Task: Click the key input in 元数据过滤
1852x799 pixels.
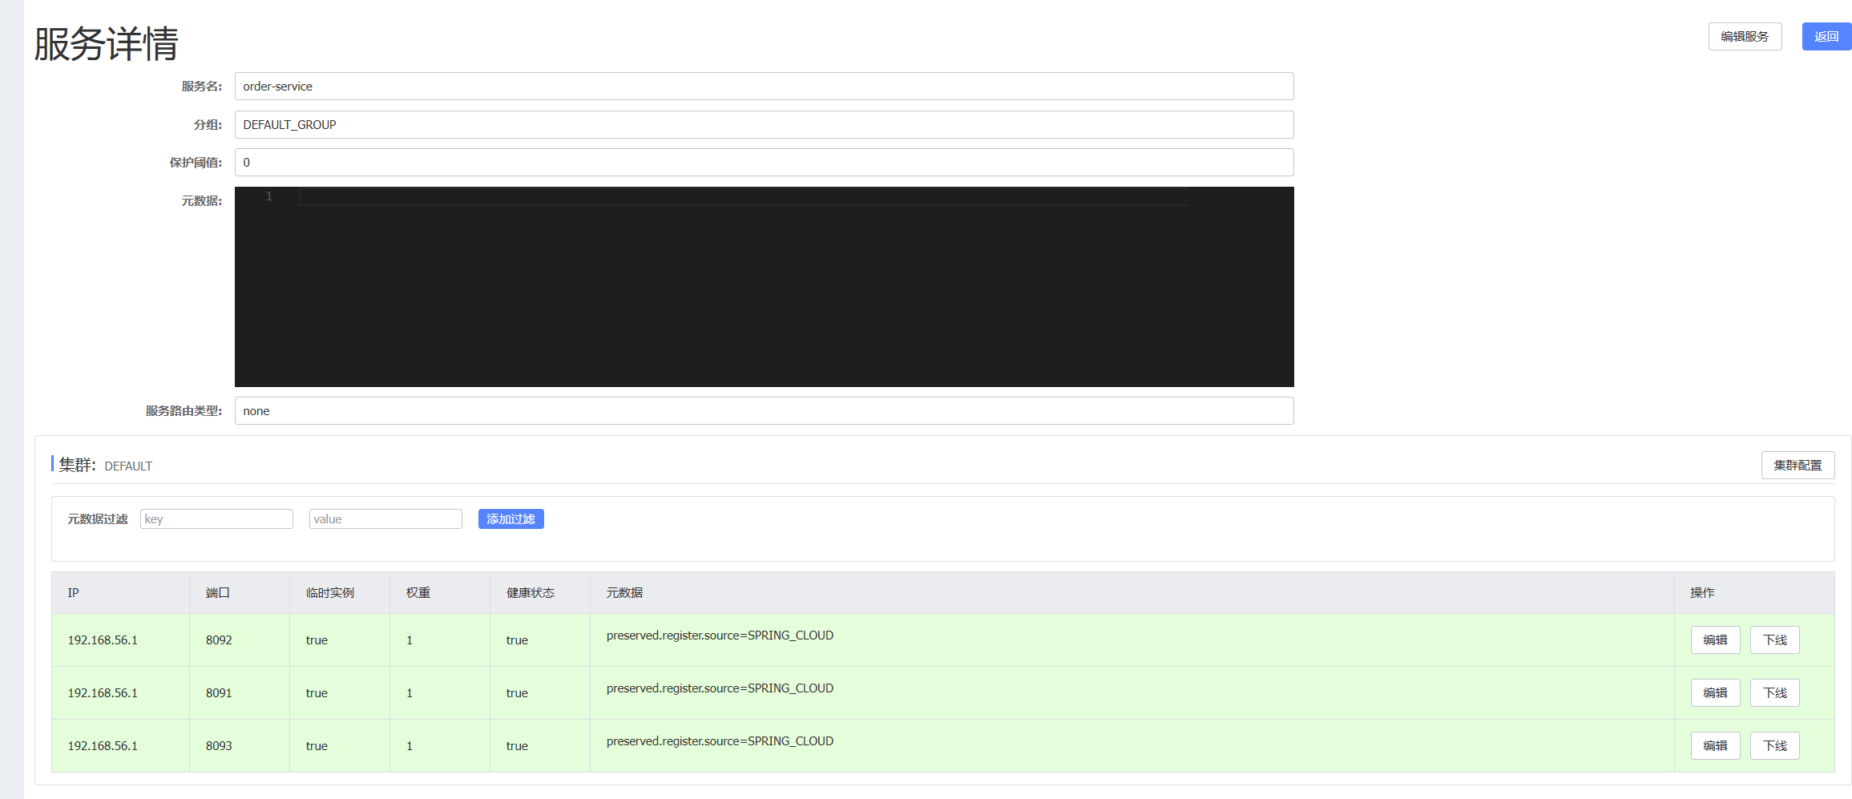Action: tap(216, 519)
